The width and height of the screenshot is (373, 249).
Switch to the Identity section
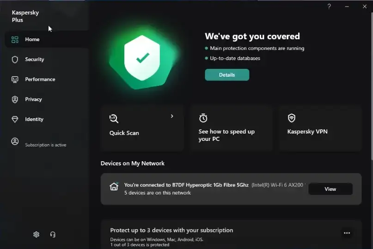tap(34, 119)
